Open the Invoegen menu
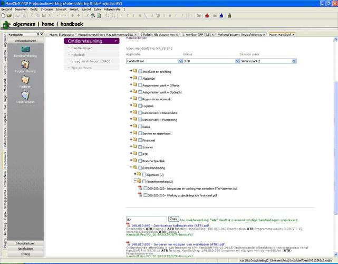The image size is (338, 264). click(x=46, y=10)
